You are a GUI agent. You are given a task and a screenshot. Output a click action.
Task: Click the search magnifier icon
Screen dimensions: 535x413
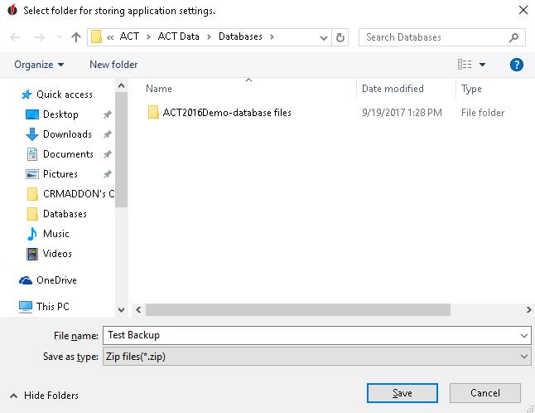[x=513, y=37]
